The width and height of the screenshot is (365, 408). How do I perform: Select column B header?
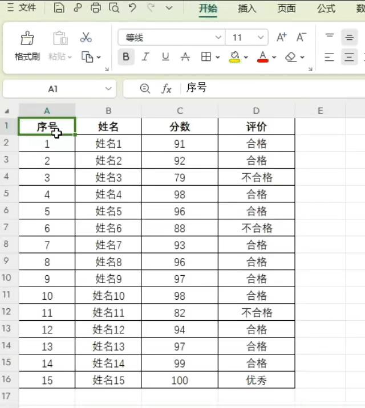[108, 111]
